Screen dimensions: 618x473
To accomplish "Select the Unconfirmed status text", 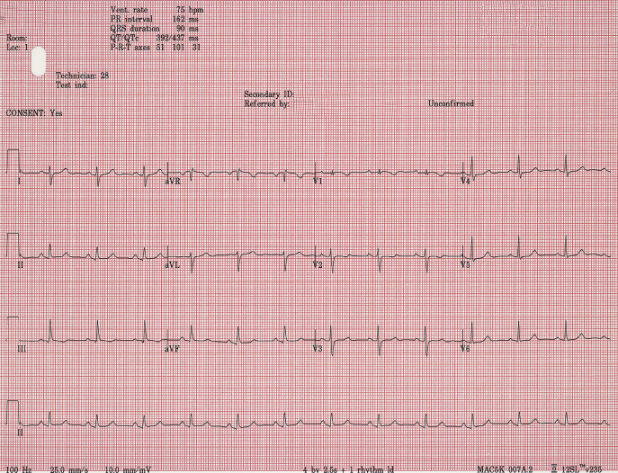I will pyautogui.click(x=451, y=104).
